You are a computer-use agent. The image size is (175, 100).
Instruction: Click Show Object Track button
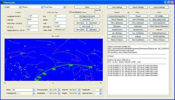click(159, 19)
